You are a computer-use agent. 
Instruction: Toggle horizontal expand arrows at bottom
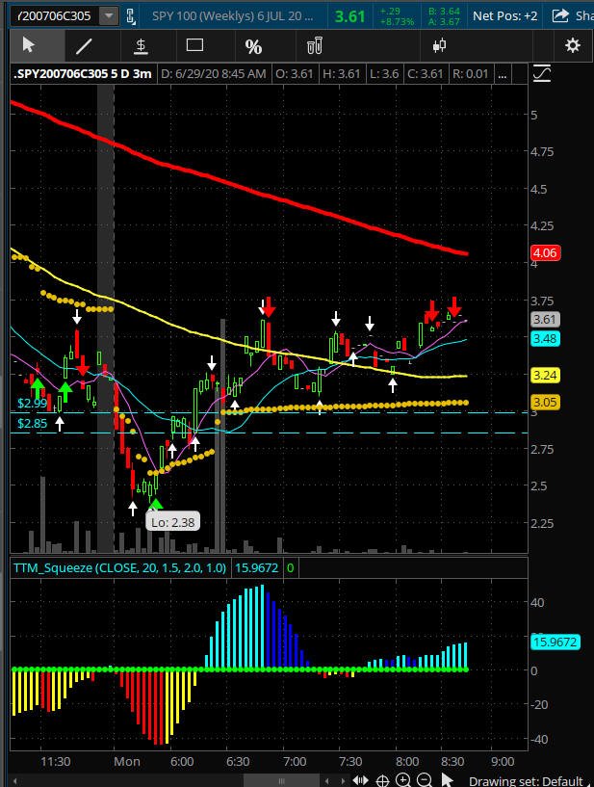[x=360, y=780]
